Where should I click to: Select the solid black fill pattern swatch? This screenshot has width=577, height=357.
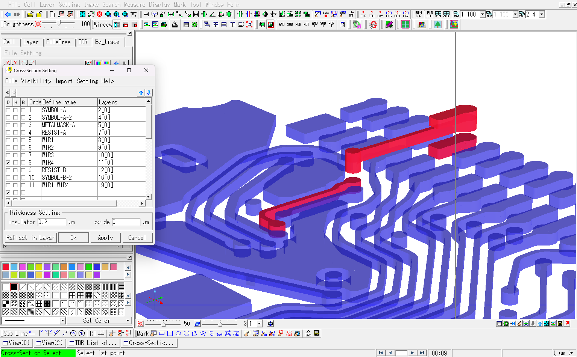point(14,287)
